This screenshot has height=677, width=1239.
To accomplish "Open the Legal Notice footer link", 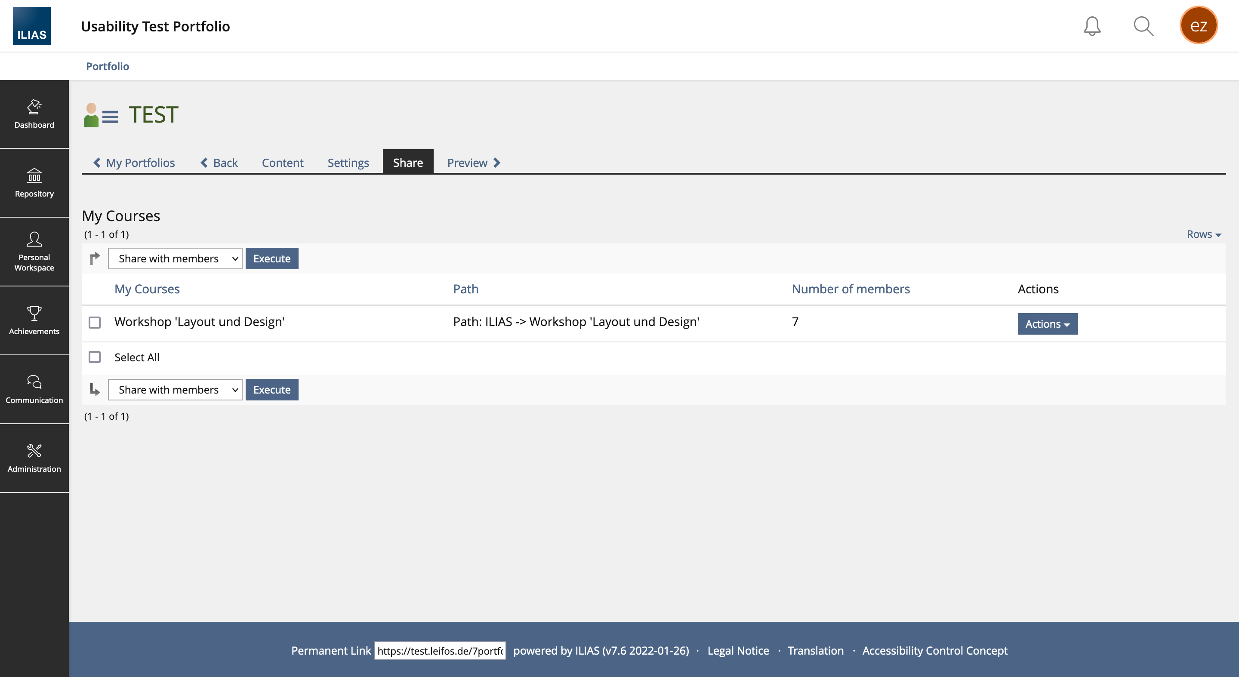I will point(738,651).
